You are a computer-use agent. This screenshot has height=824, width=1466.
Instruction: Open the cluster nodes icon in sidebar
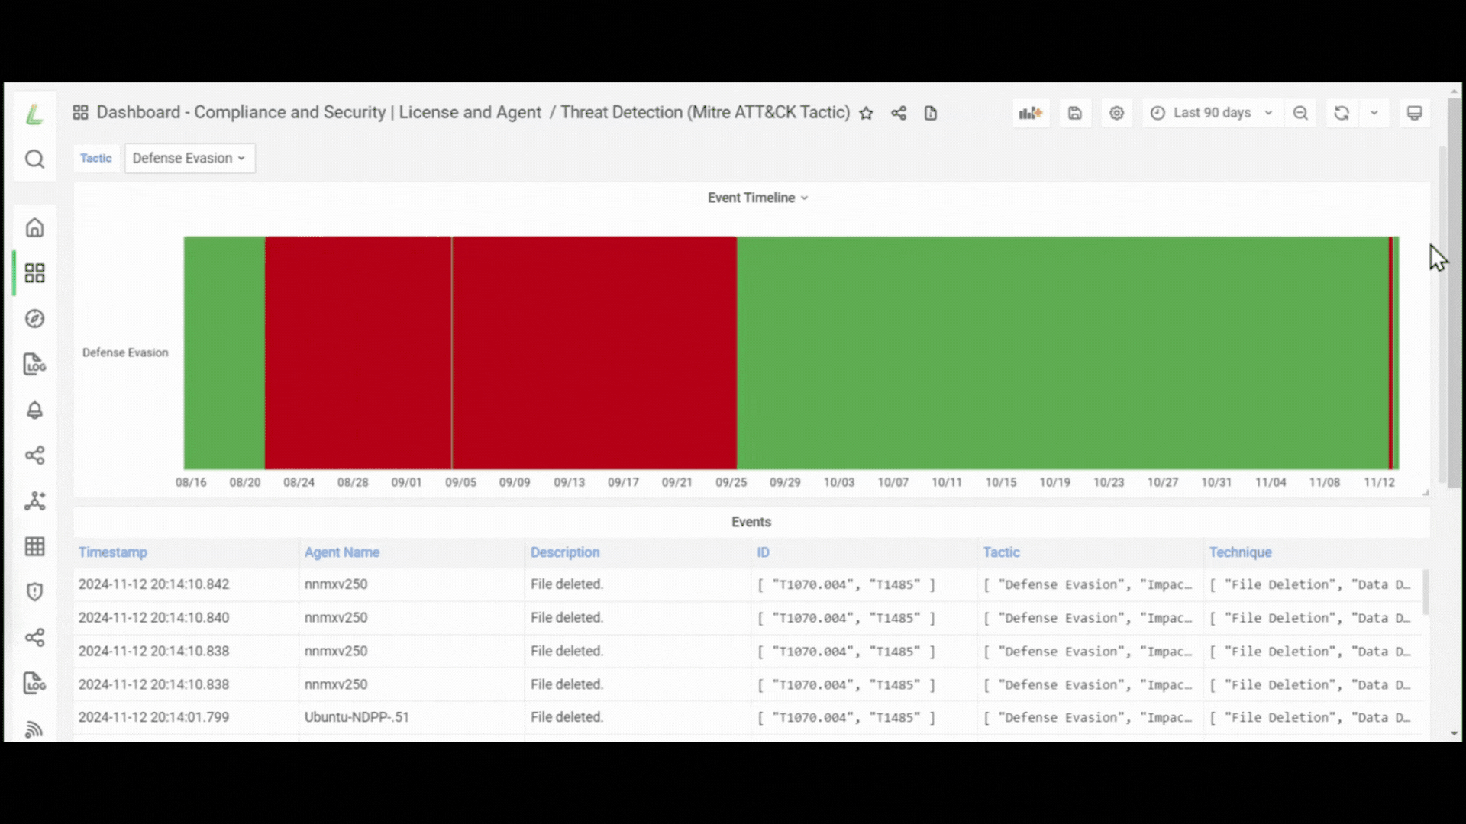click(34, 501)
